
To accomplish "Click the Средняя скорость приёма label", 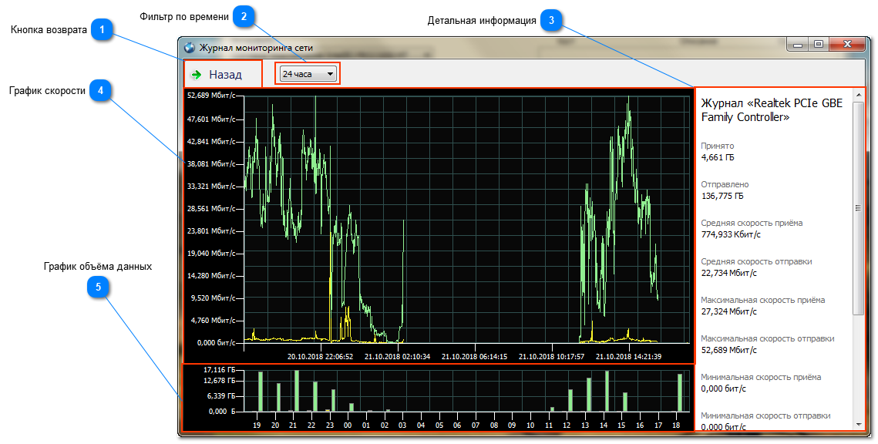I will point(752,223).
